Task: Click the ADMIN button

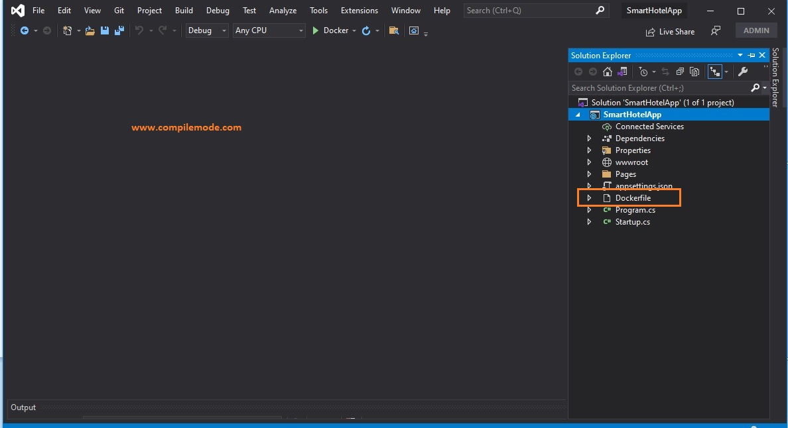Action: pyautogui.click(x=756, y=30)
